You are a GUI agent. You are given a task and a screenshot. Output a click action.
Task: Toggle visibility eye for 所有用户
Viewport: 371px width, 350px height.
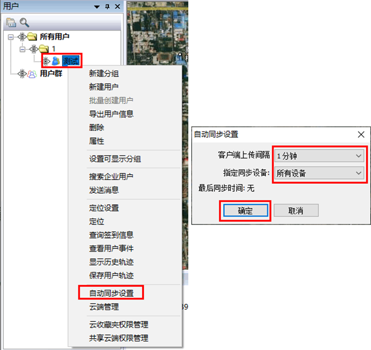[22, 36]
